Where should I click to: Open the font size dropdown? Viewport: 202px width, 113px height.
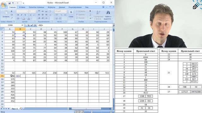point(34,11)
